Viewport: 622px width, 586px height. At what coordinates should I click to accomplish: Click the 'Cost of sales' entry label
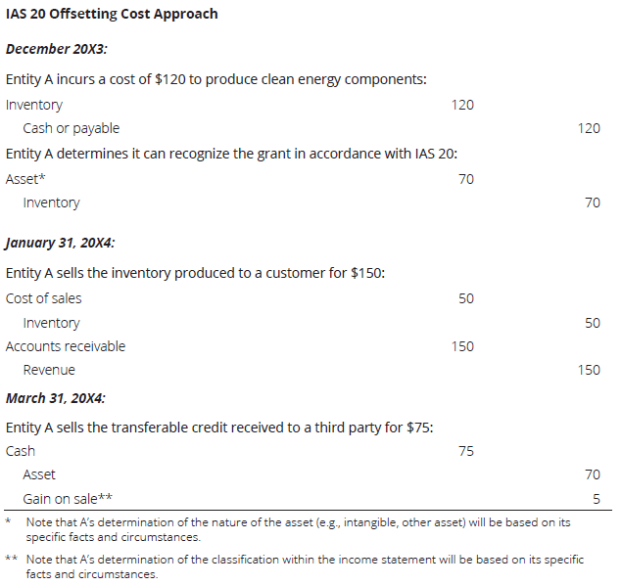click(44, 298)
